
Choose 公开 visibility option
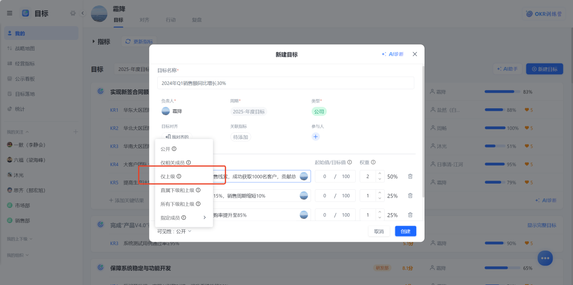coord(184,149)
